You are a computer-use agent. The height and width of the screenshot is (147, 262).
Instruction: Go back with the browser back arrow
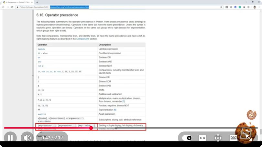(3, 7)
